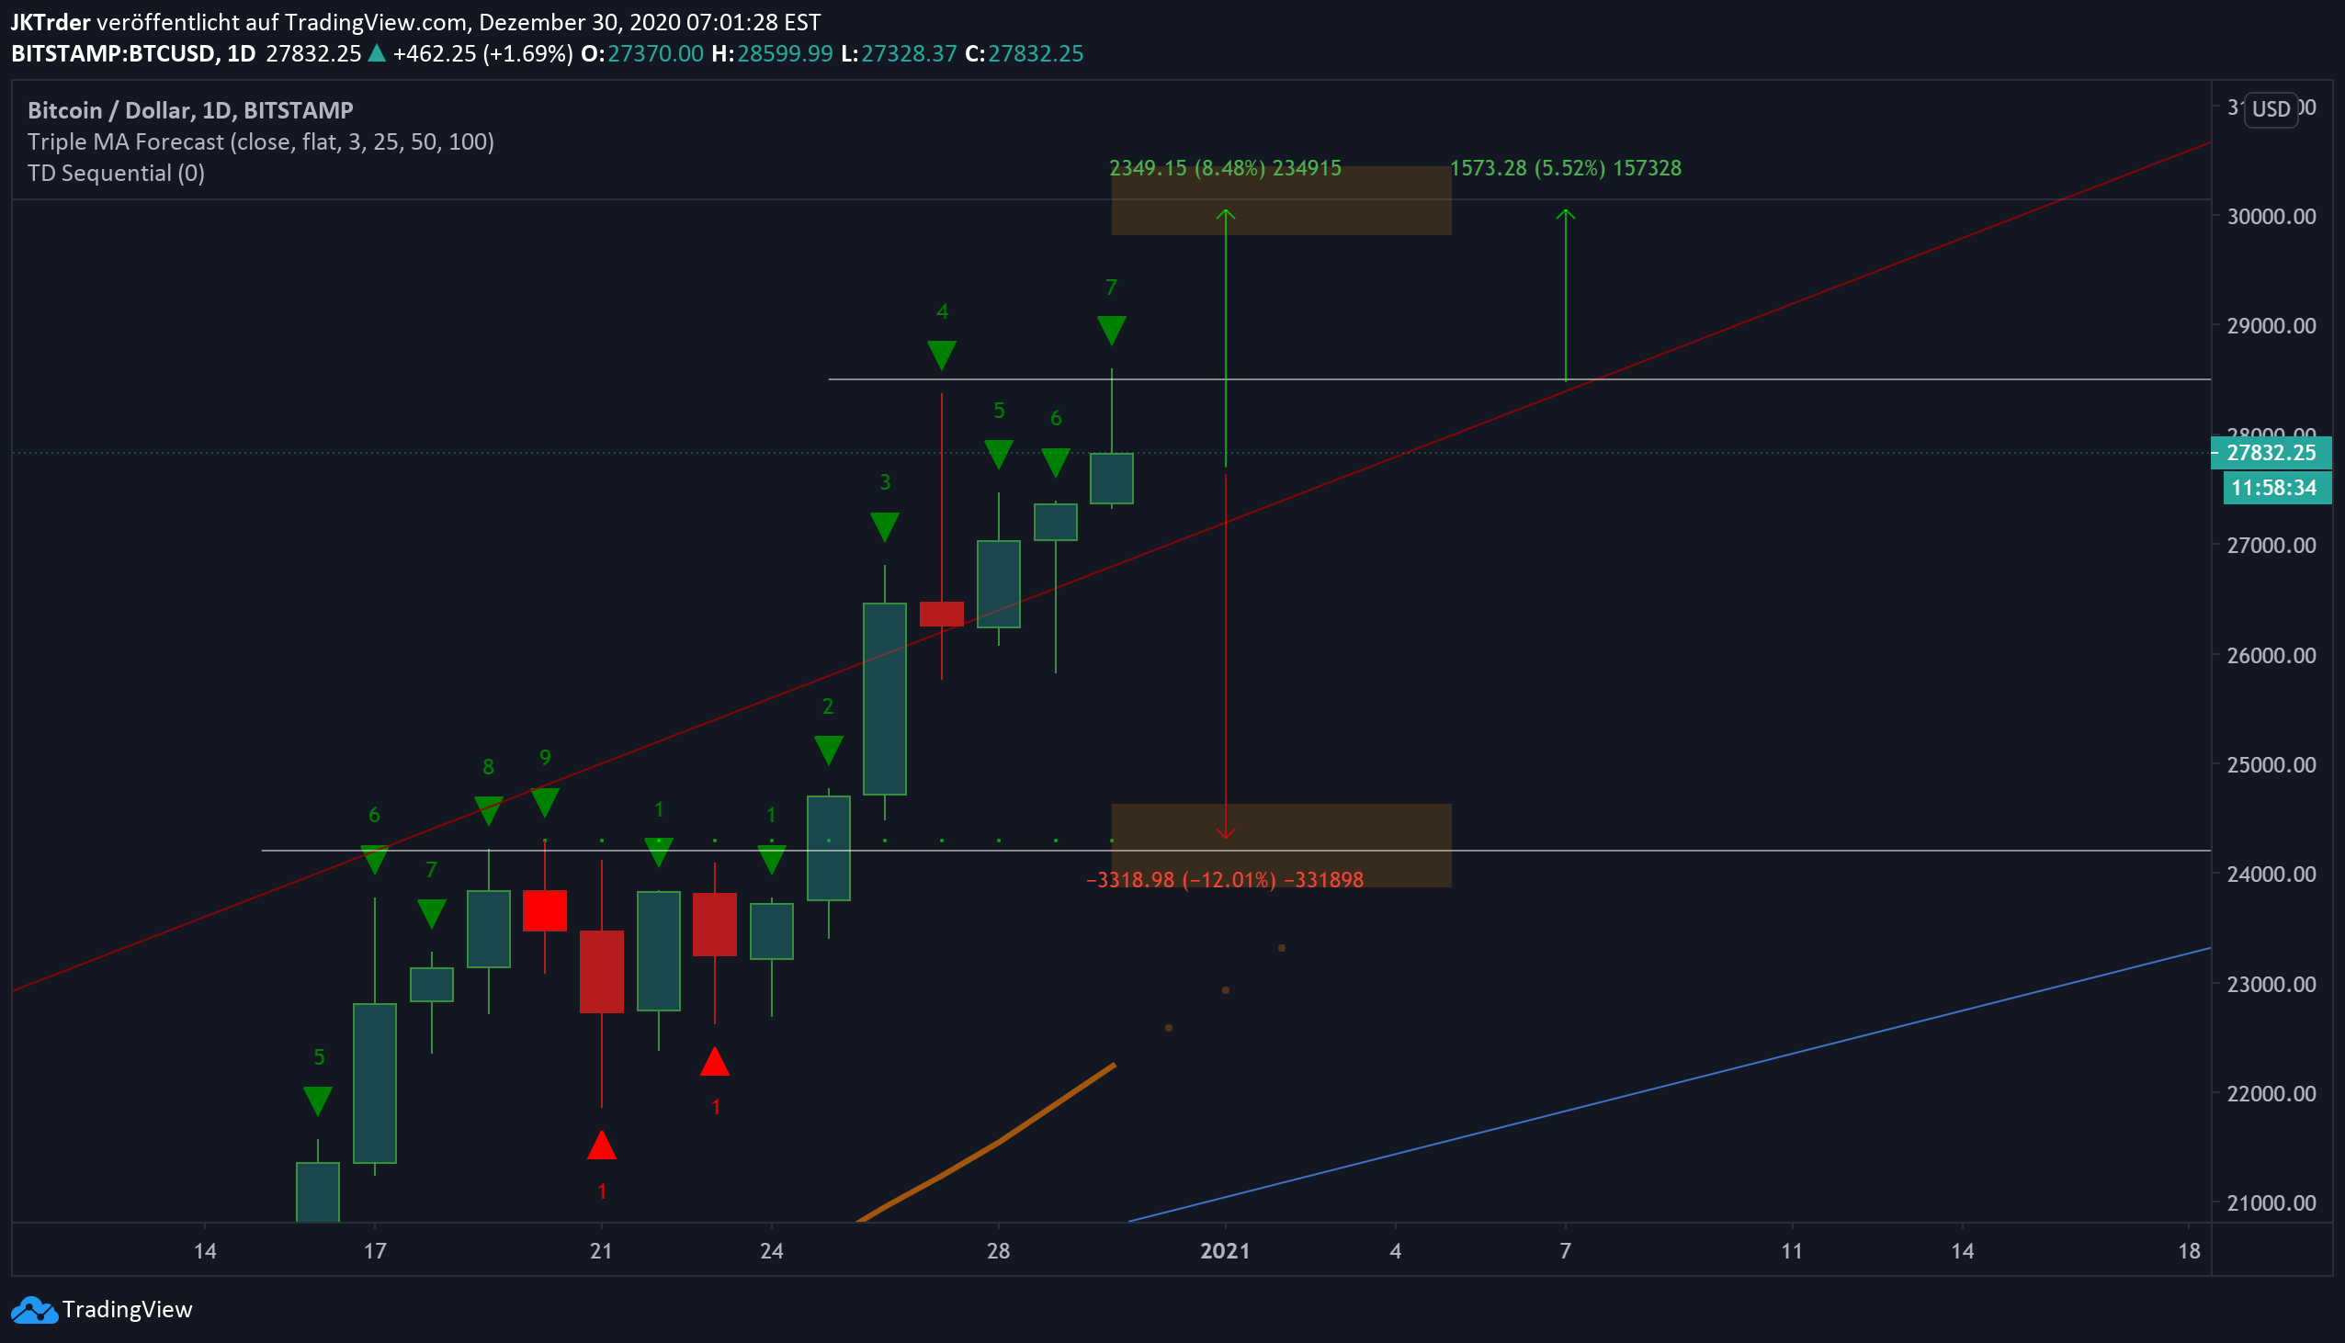Click the current price label 27832.25 on axis
Image resolution: width=2345 pixels, height=1343 pixels.
[x=2271, y=453]
